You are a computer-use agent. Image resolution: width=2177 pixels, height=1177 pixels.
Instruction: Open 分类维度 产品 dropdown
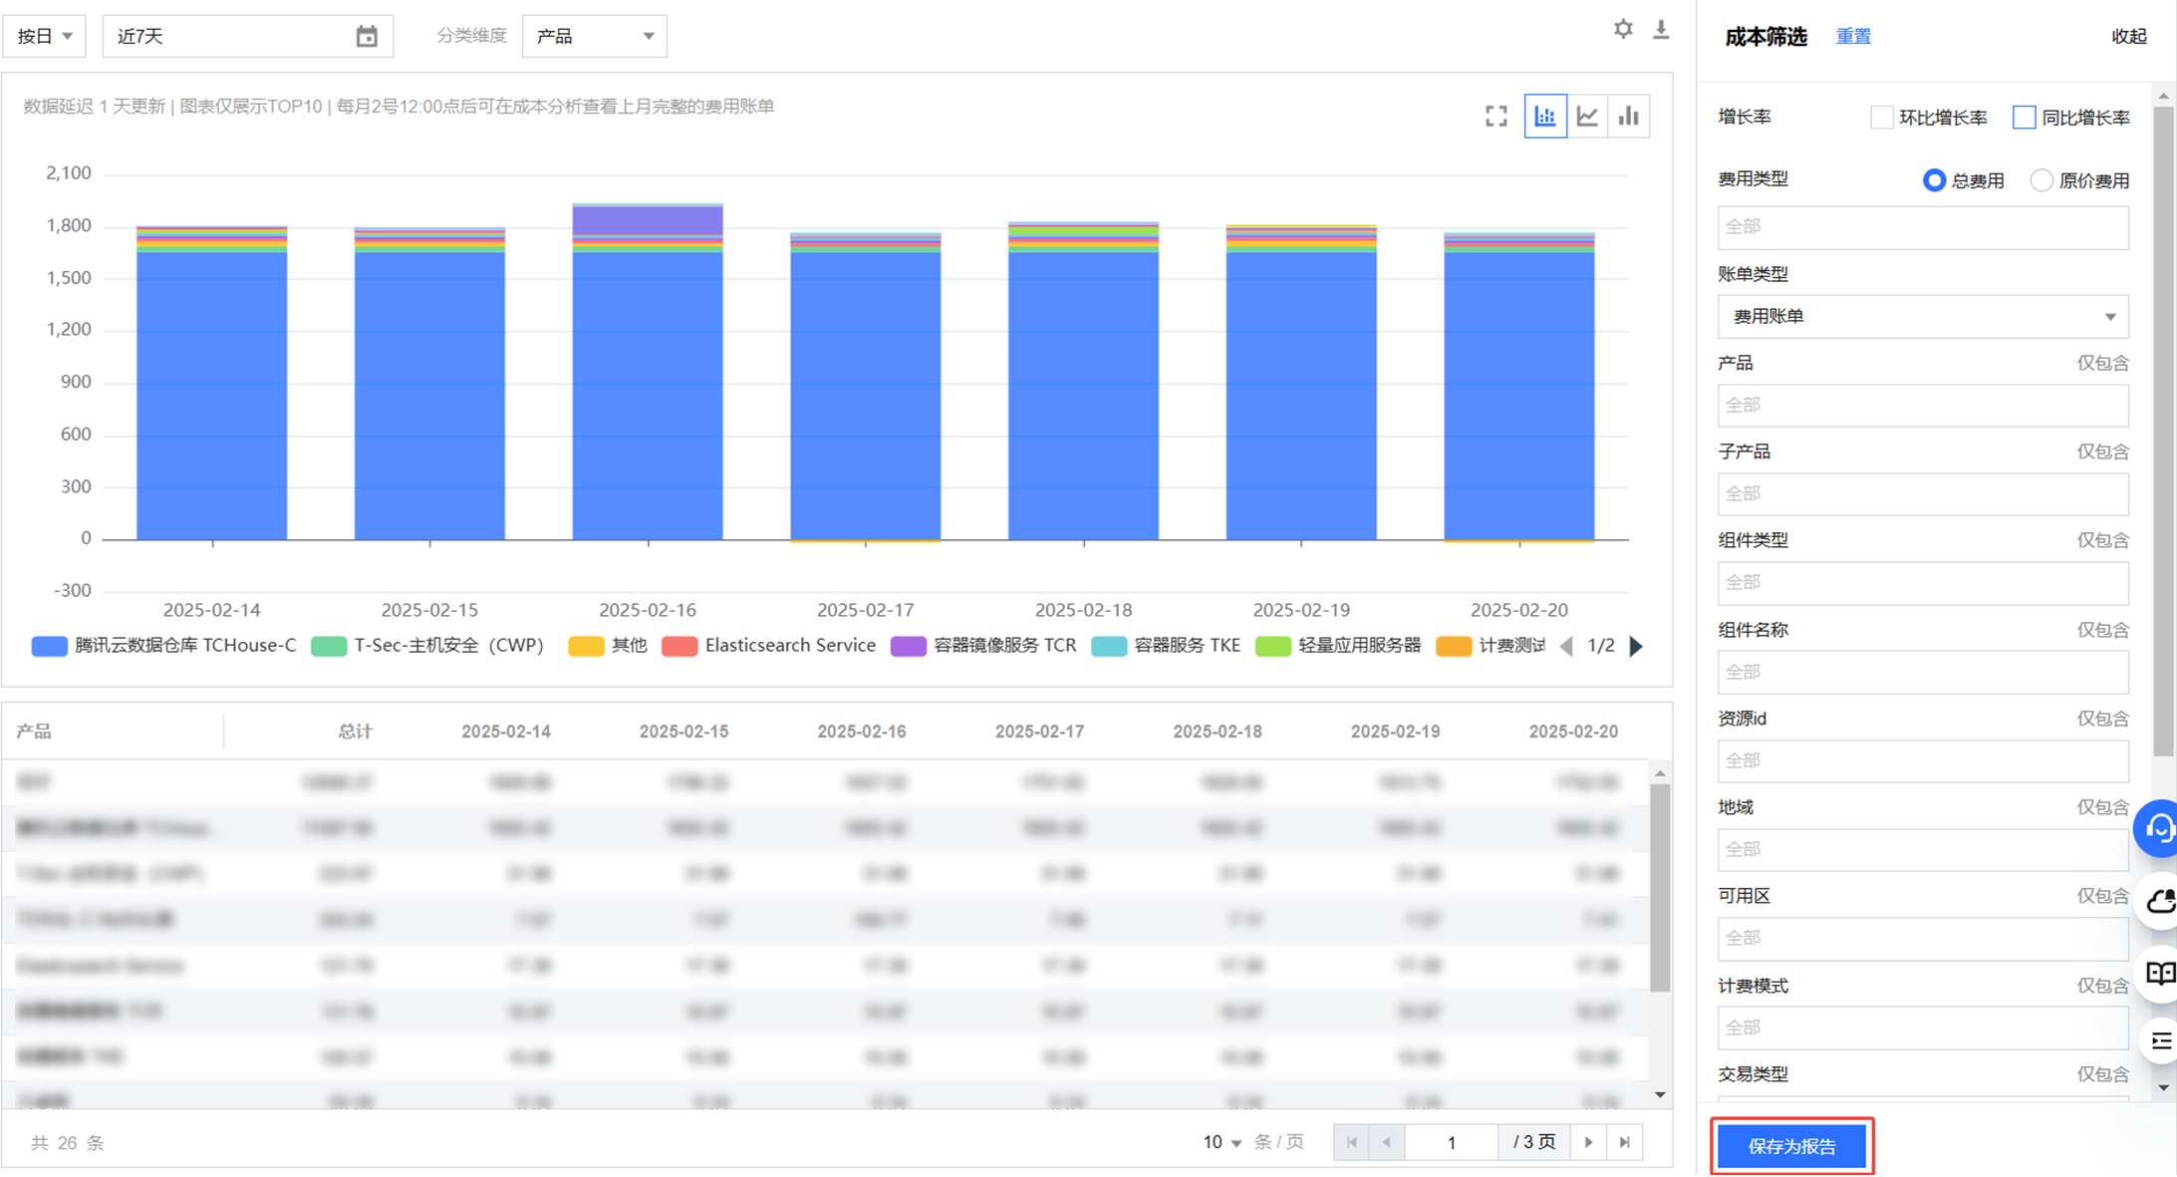click(594, 36)
